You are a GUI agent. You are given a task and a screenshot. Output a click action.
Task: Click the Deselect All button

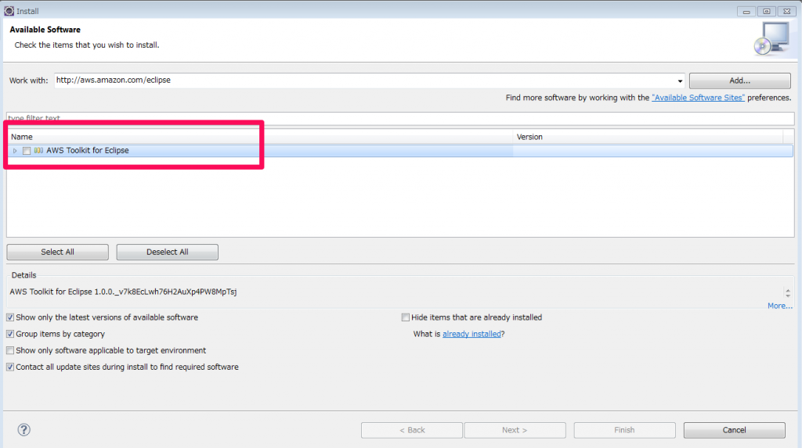tap(168, 252)
